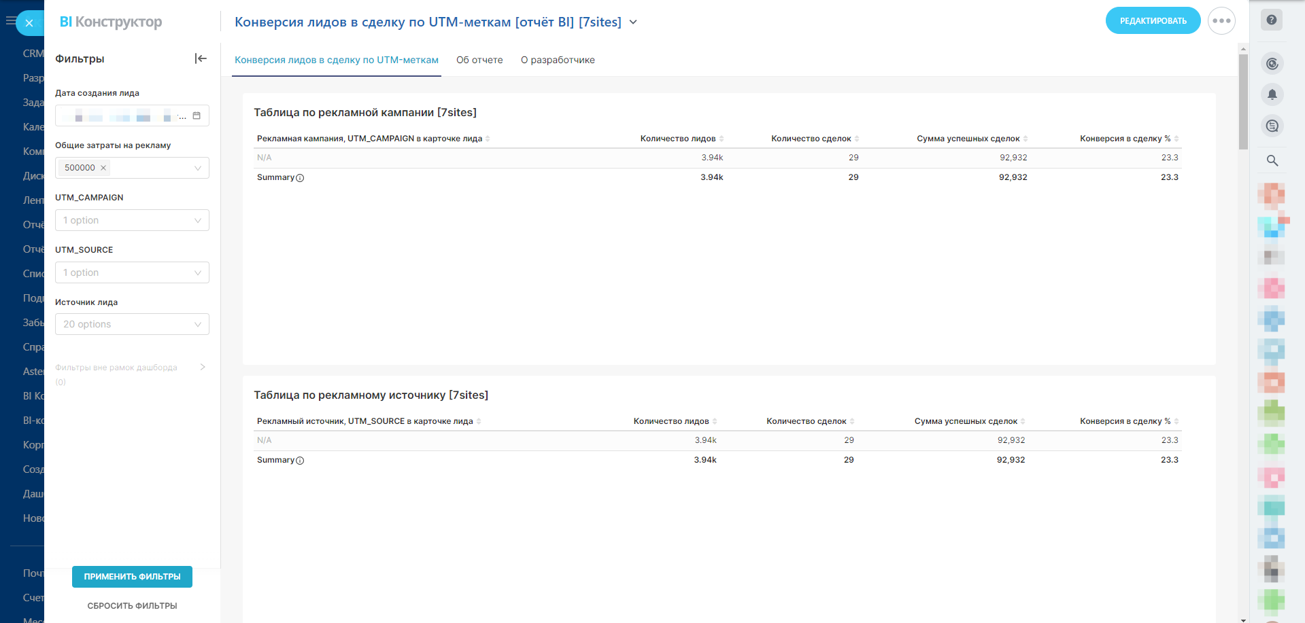
Task: Sort first table by Сумма успешных сделок
Action: point(1026,139)
